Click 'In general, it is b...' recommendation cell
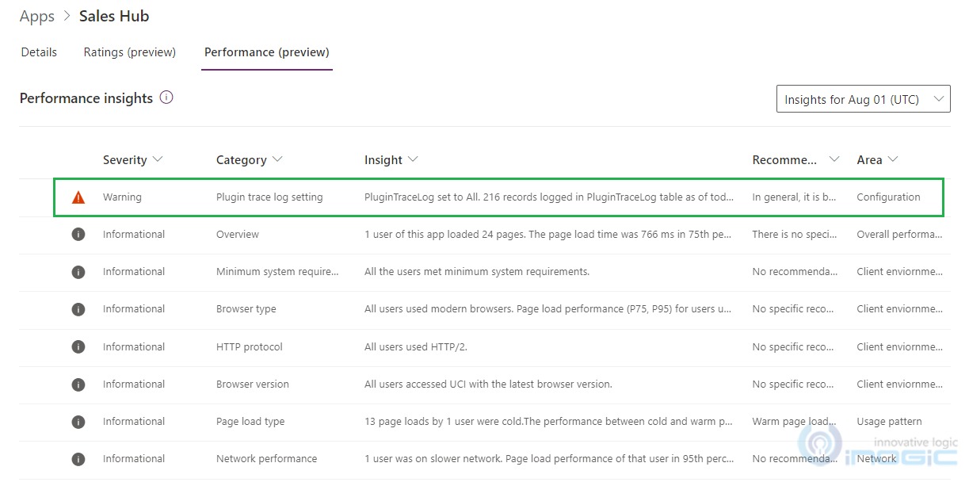Screen dimensions: 969x482 [795, 197]
